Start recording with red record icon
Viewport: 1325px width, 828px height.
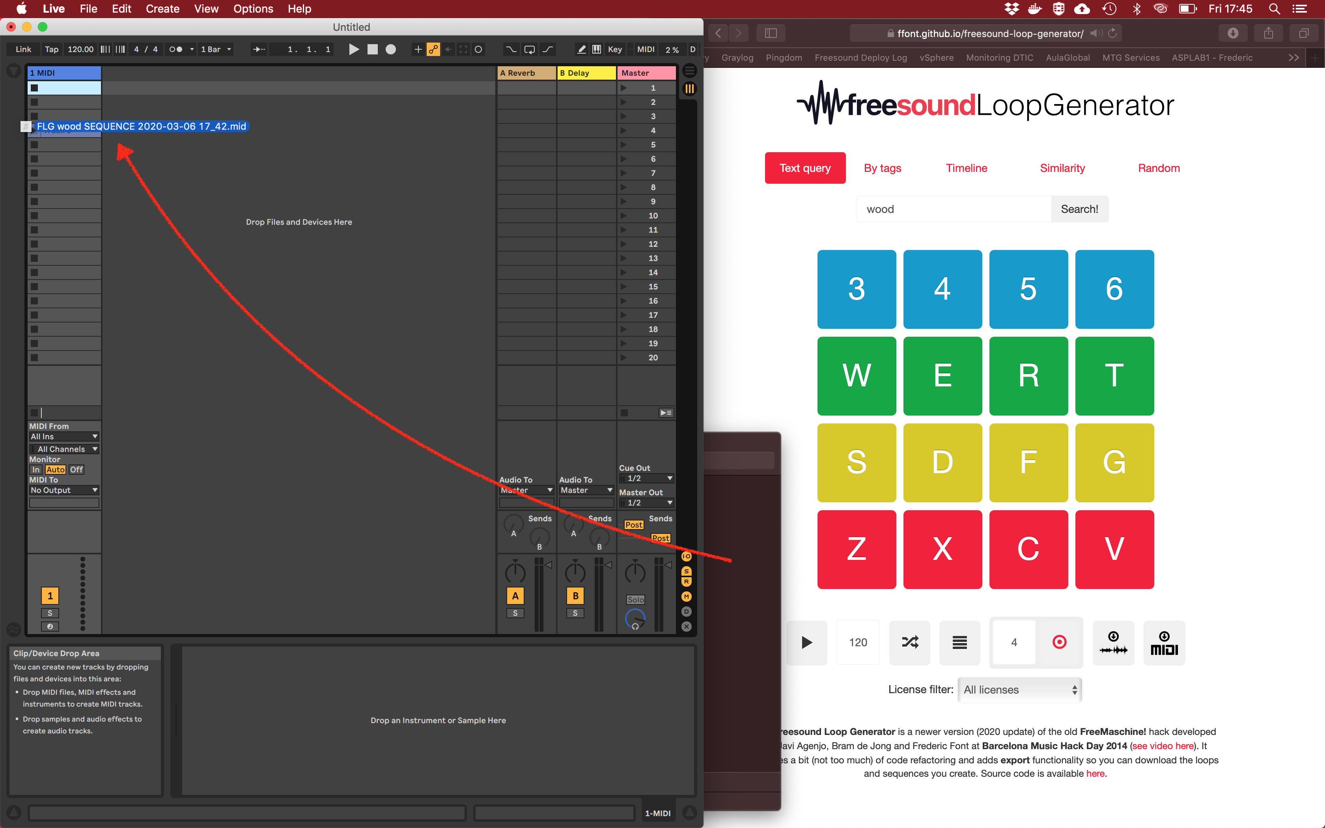pyautogui.click(x=1059, y=642)
